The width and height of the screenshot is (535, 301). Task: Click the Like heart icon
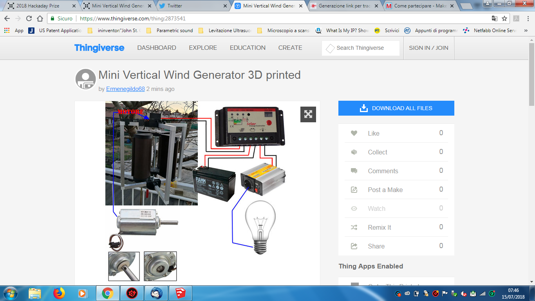pos(354,133)
